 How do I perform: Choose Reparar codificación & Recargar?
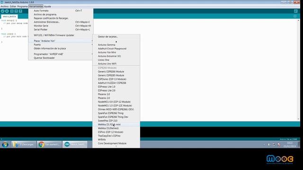point(61,18)
